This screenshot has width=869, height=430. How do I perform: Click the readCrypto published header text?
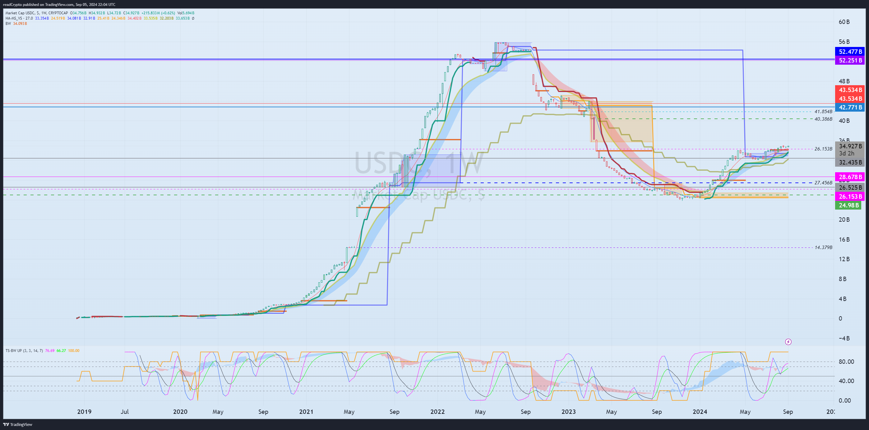point(59,4)
